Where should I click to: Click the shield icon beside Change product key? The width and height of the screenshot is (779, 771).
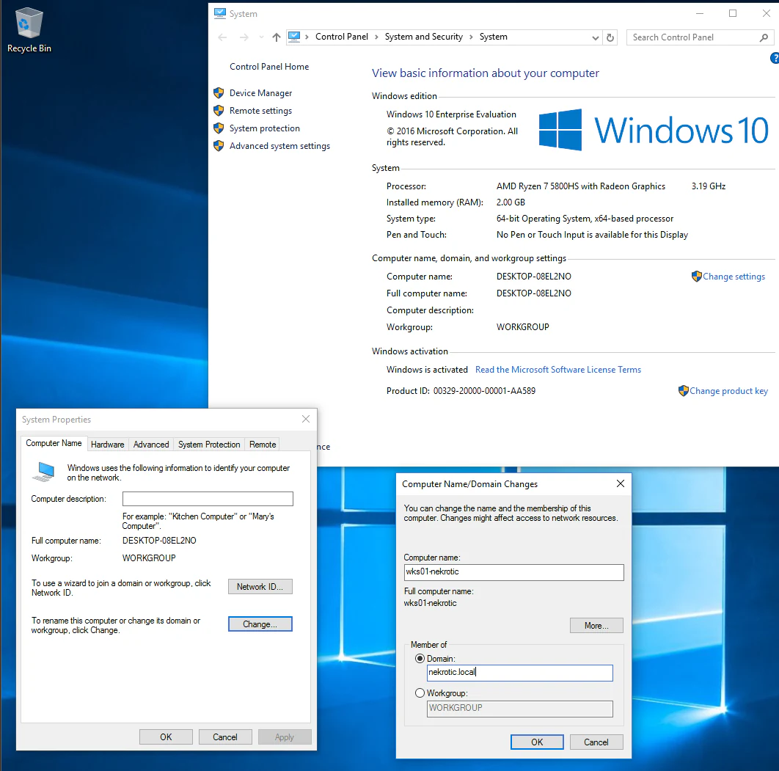click(684, 390)
